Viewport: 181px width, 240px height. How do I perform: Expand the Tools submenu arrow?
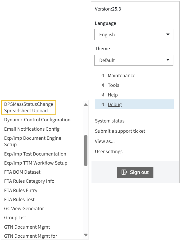click(103, 85)
